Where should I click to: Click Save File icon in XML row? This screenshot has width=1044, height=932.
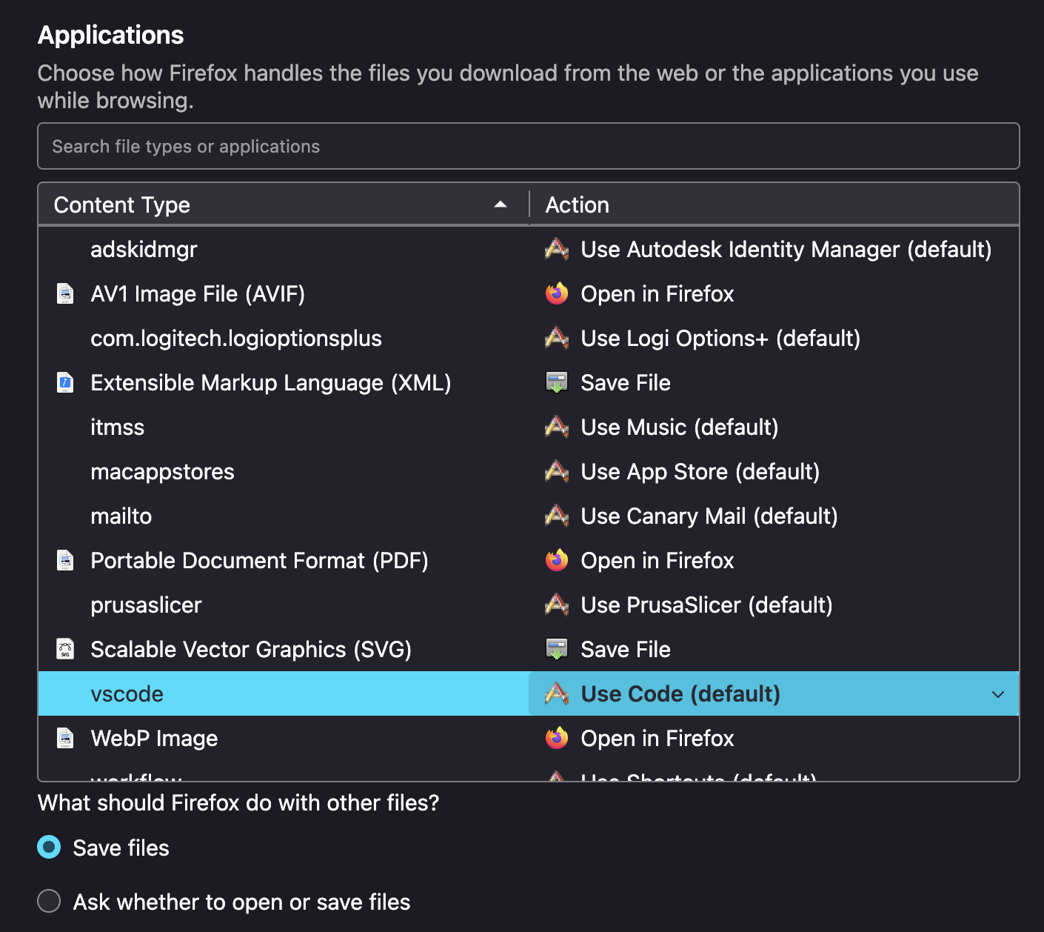coord(557,383)
